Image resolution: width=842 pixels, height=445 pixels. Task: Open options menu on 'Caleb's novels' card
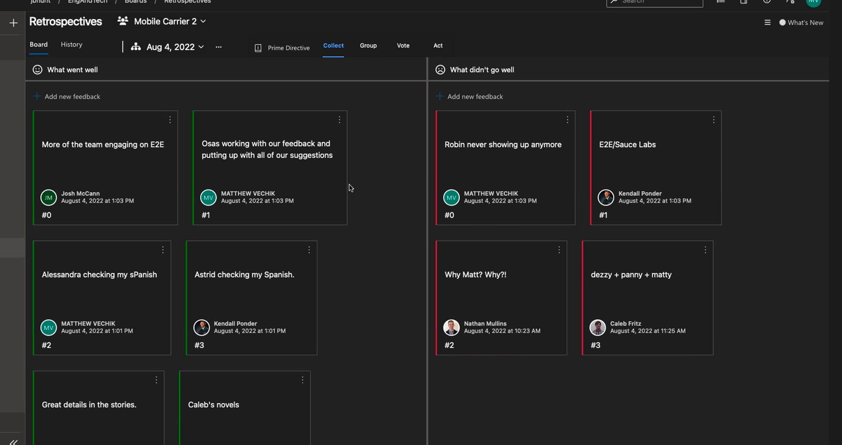click(303, 380)
